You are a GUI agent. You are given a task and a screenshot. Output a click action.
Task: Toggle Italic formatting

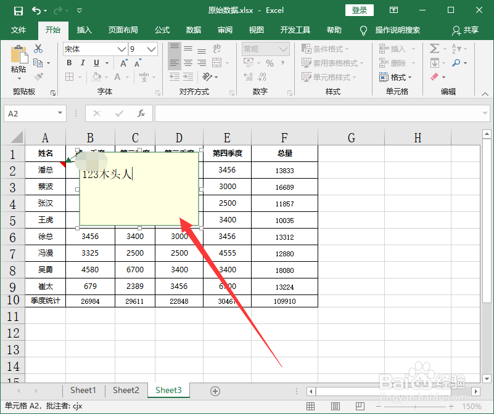(x=83, y=63)
